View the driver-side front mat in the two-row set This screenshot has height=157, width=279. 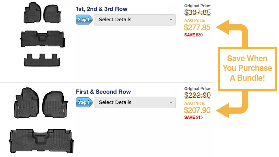pyautogui.click(x=27, y=103)
